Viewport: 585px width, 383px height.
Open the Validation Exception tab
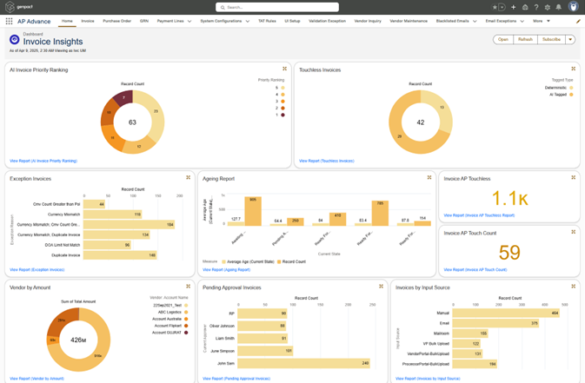pyautogui.click(x=327, y=21)
